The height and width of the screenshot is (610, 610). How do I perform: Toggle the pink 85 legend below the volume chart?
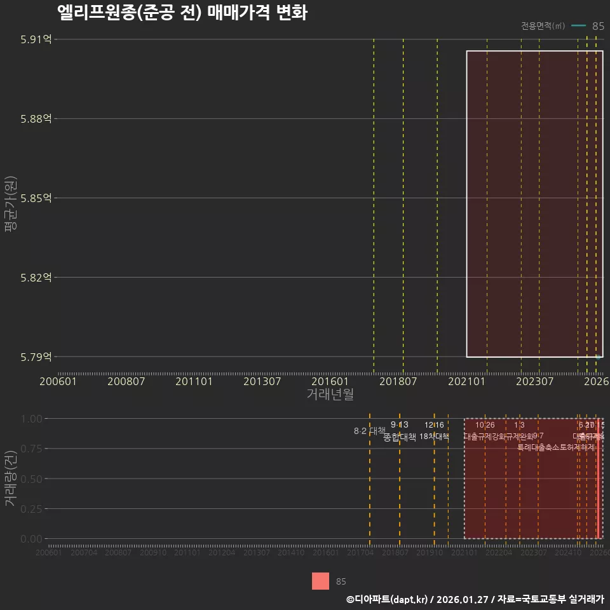pyautogui.click(x=341, y=581)
